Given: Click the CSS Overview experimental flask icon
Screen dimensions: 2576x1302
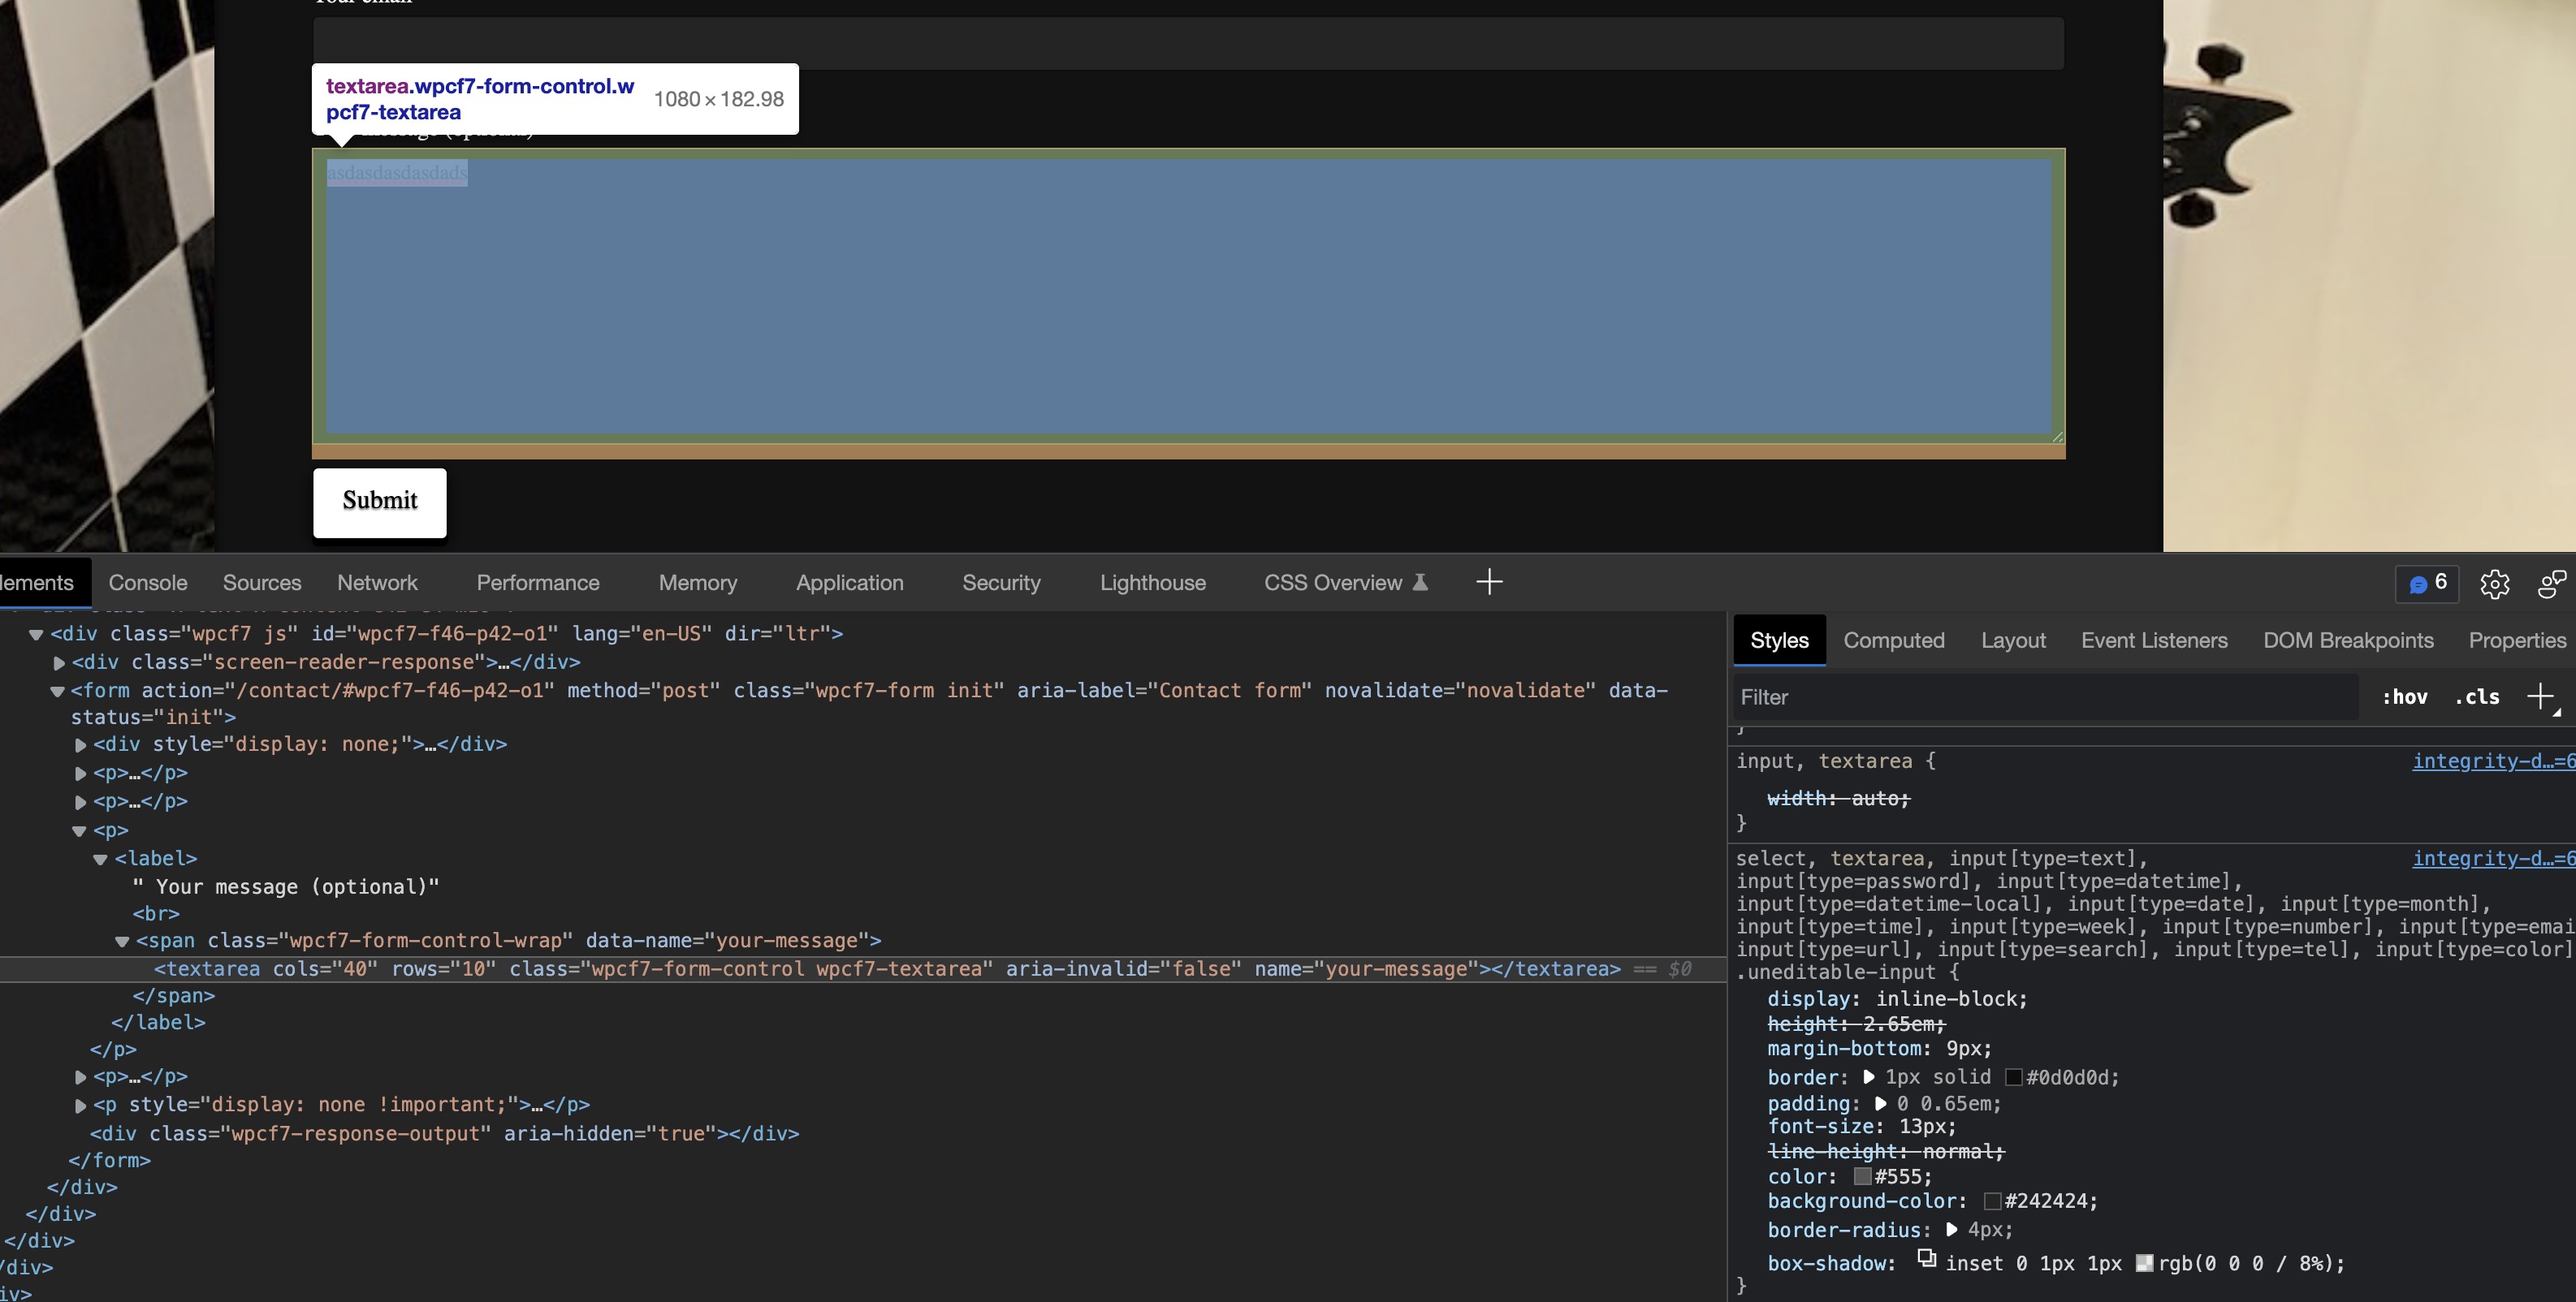Looking at the screenshot, I should pos(1420,583).
